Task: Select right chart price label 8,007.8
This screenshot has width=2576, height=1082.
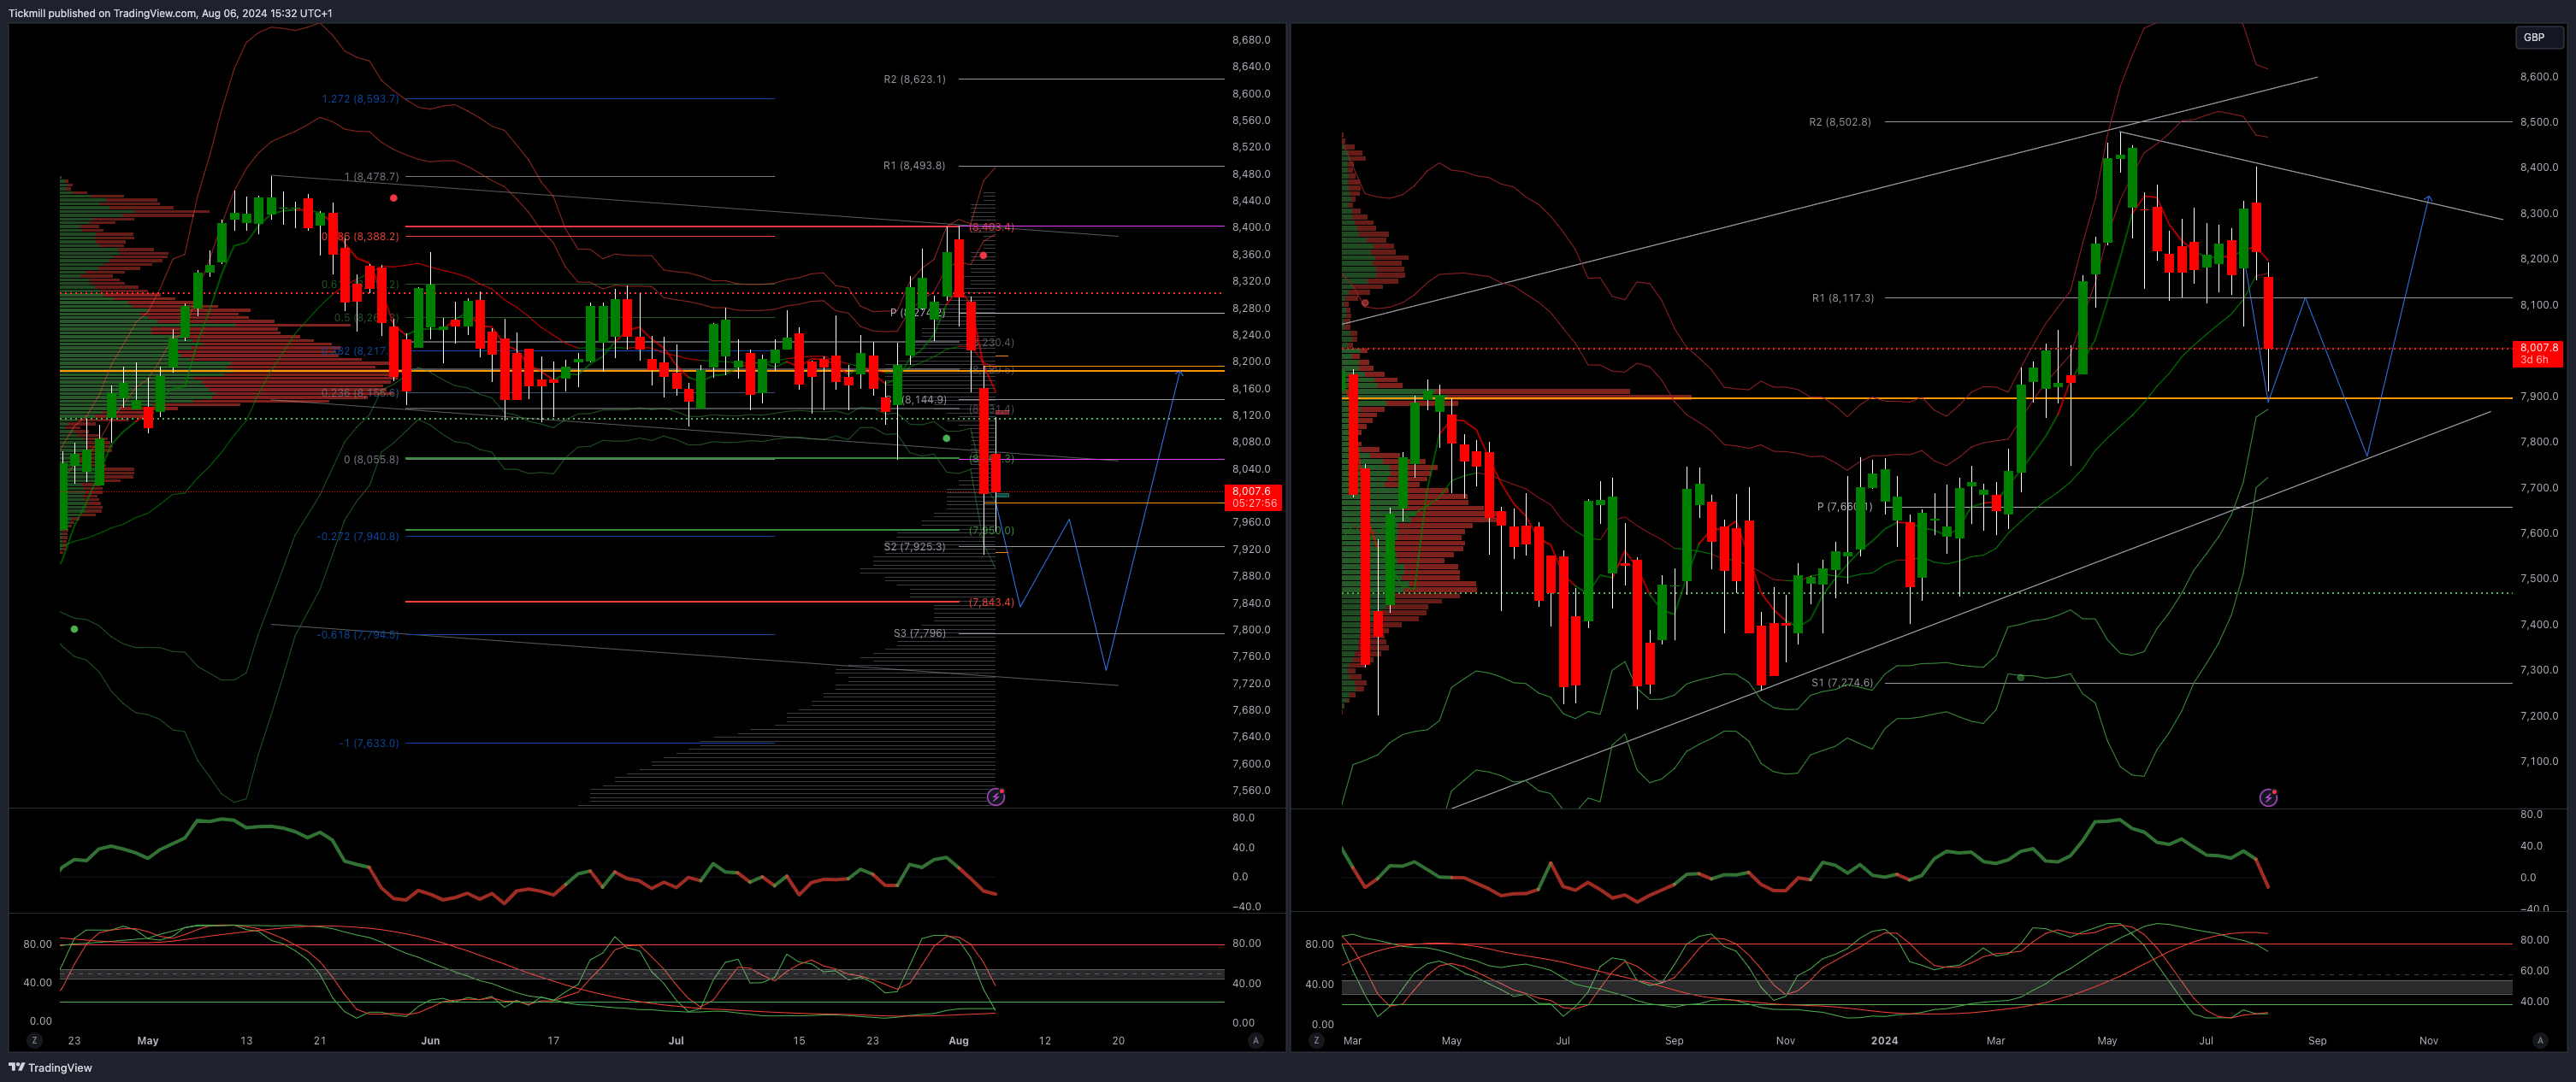Action: [2538, 354]
